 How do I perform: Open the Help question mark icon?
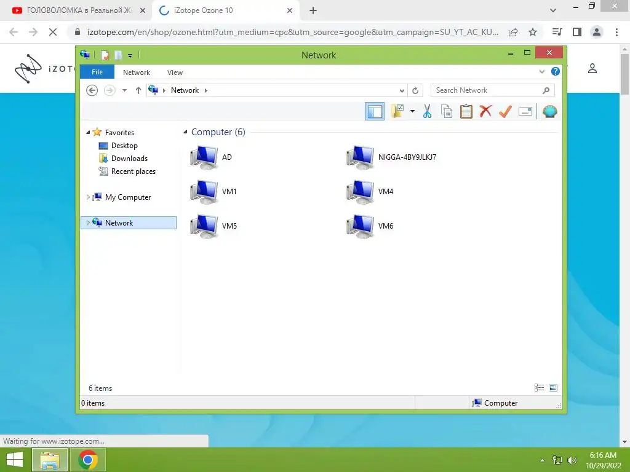point(556,71)
